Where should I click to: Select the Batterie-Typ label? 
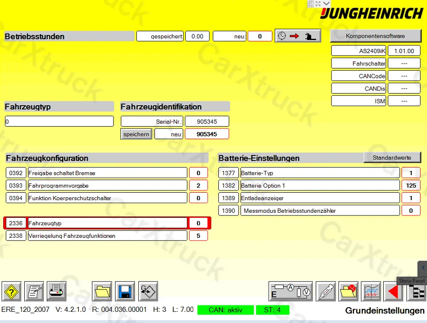point(320,173)
